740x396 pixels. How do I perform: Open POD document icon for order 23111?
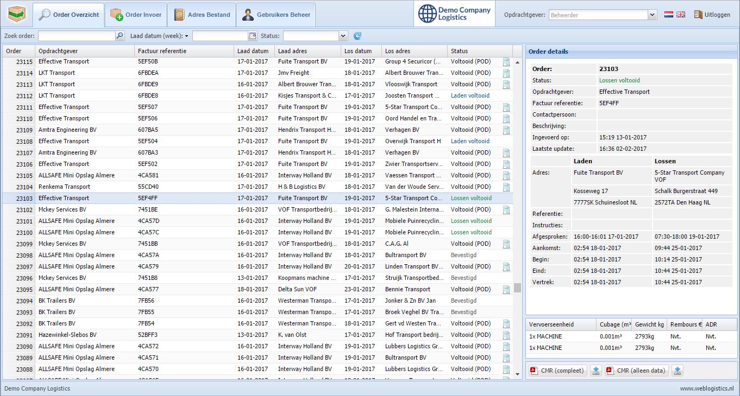pos(506,107)
